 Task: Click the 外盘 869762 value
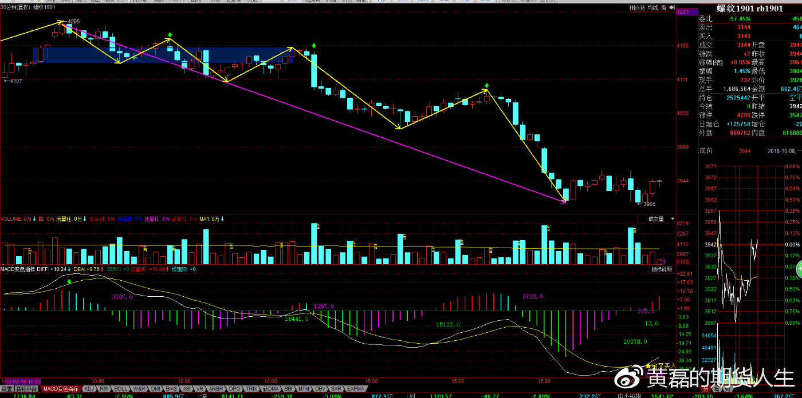740,133
